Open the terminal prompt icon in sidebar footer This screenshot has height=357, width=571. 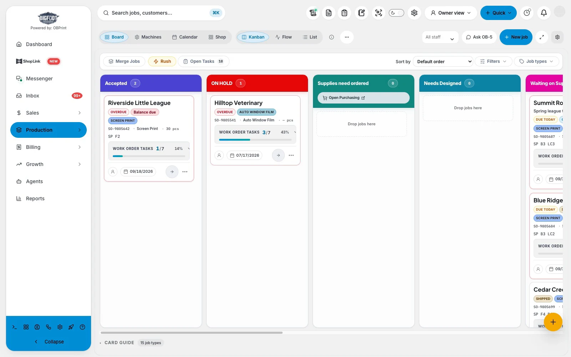click(x=15, y=327)
